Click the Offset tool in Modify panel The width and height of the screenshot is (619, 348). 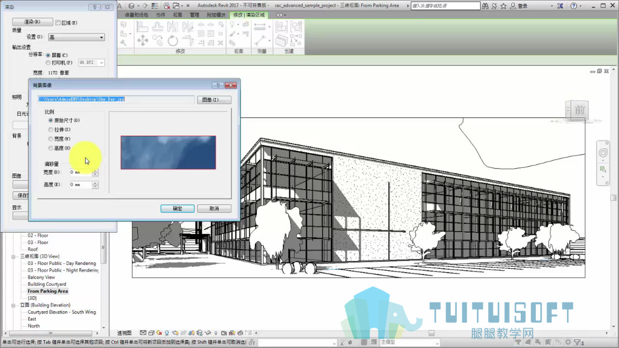(158, 27)
